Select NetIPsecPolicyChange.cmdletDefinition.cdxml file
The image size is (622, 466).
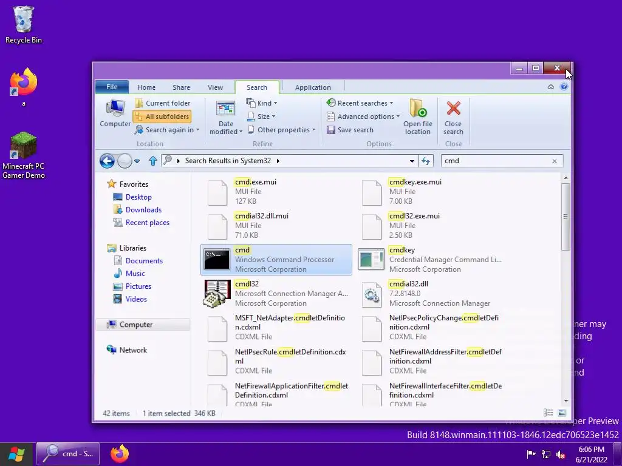(x=431, y=327)
